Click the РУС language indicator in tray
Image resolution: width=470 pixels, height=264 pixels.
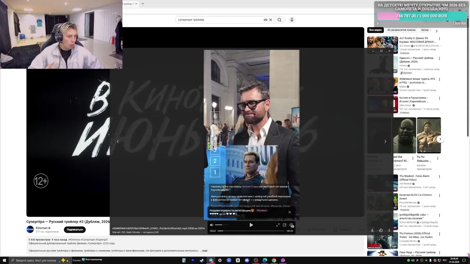(445, 260)
